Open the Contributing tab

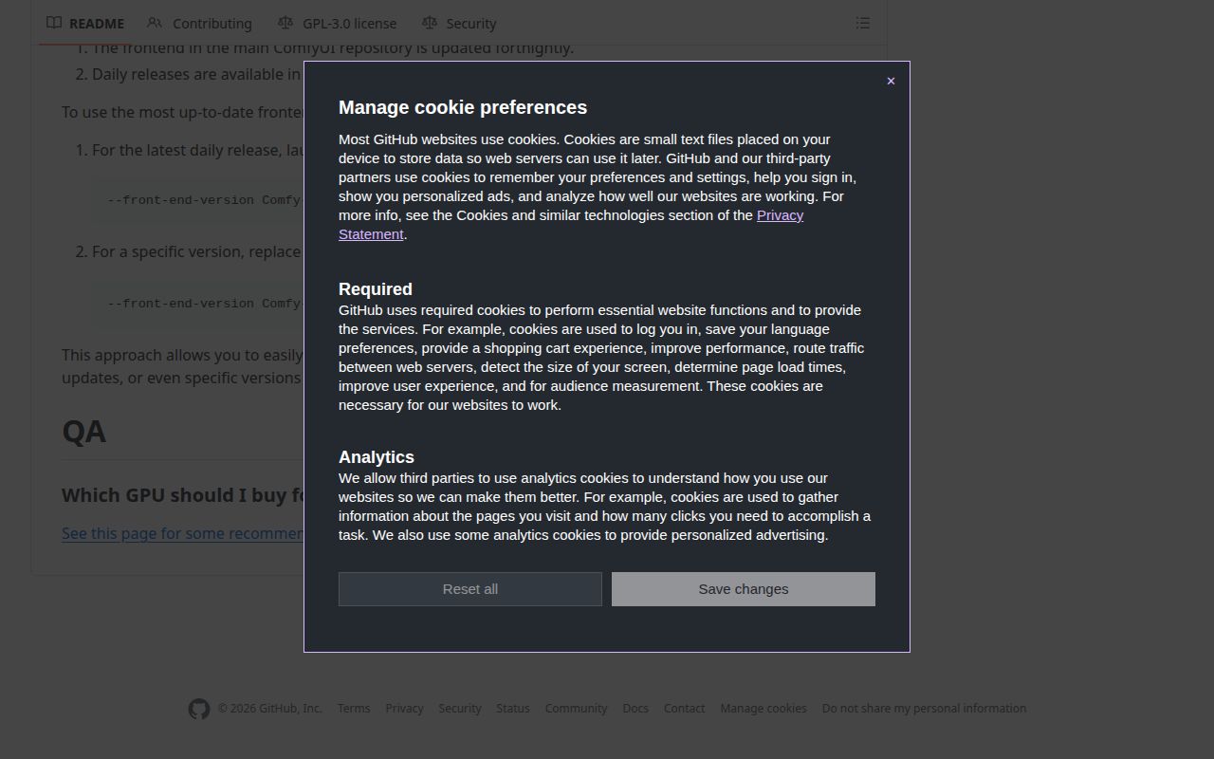click(x=200, y=23)
